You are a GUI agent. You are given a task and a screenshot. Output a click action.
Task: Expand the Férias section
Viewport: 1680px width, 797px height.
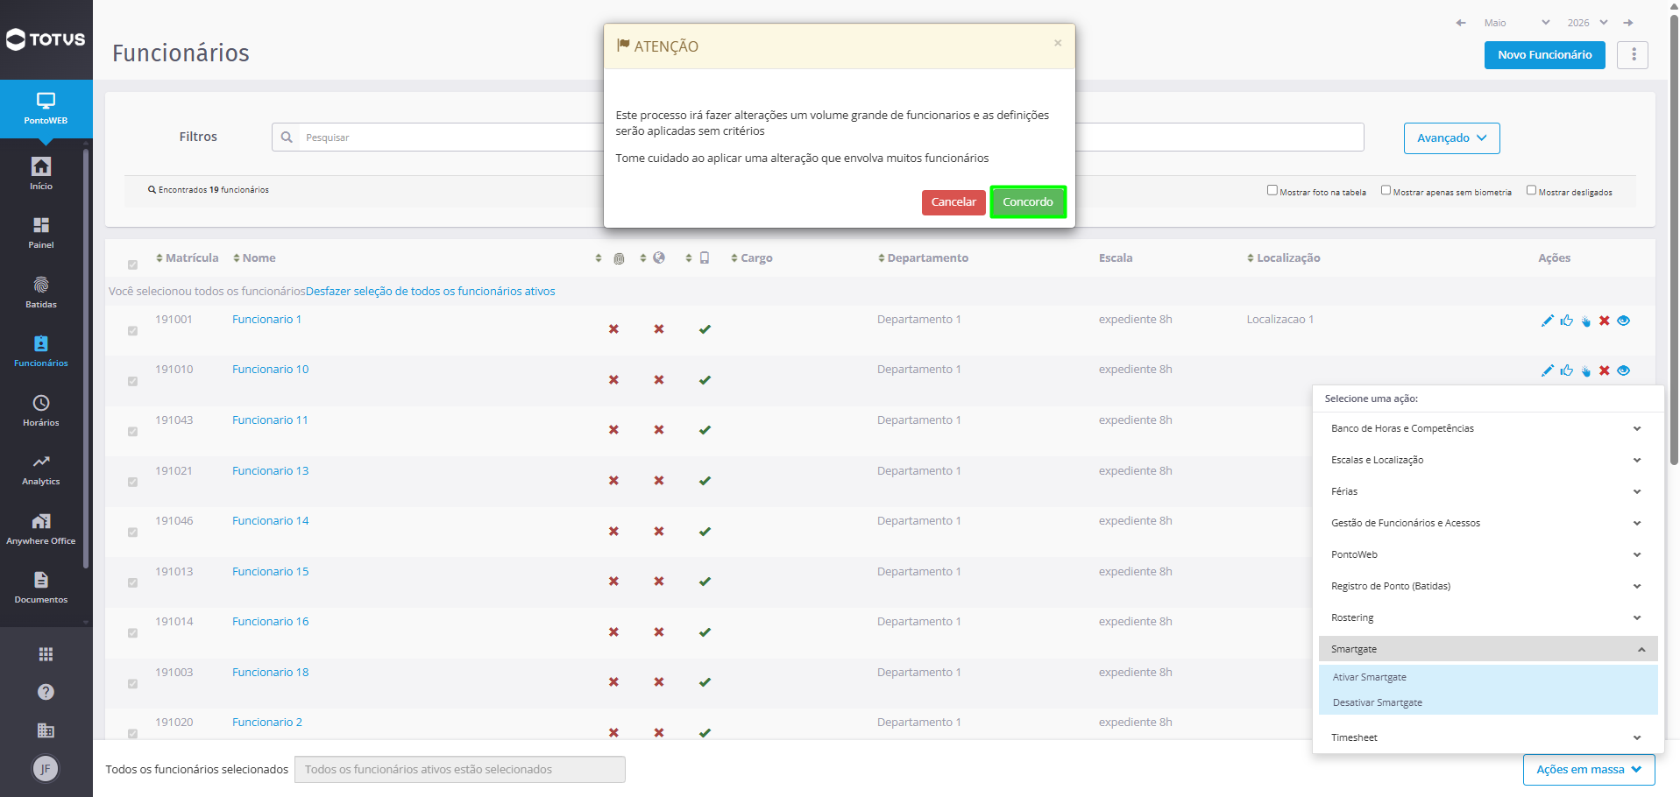1487,491
